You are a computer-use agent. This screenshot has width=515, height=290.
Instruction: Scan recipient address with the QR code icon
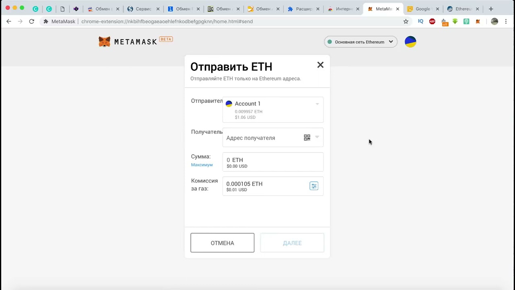click(x=307, y=138)
